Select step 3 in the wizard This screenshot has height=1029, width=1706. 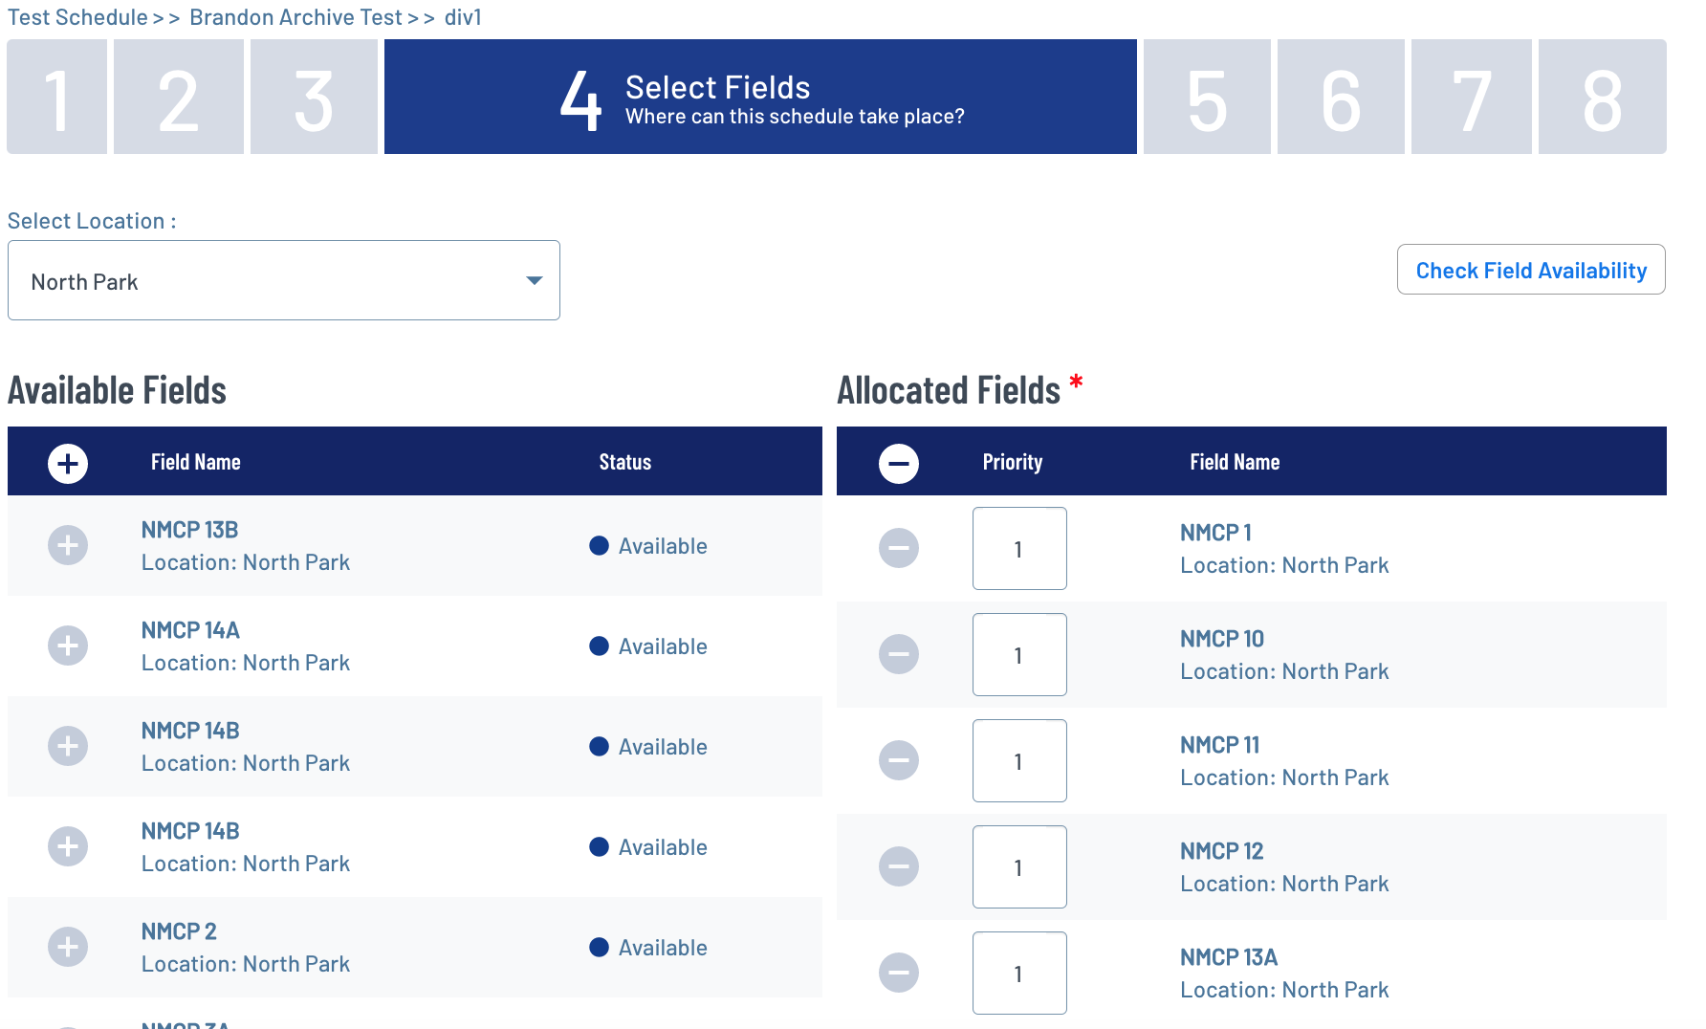[314, 97]
